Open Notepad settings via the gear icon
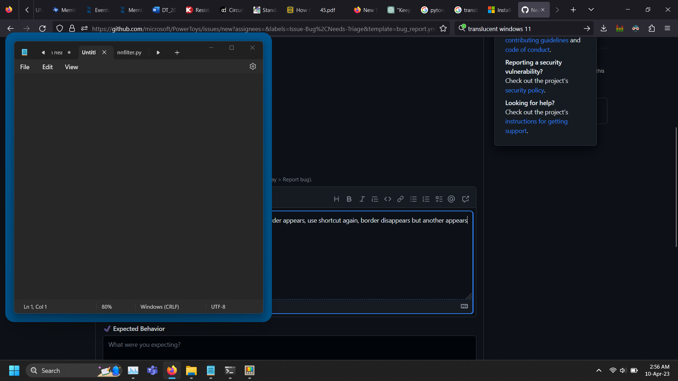Image resolution: width=678 pixels, height=381 pixels. pyautogui.click(x=252, y=66)
